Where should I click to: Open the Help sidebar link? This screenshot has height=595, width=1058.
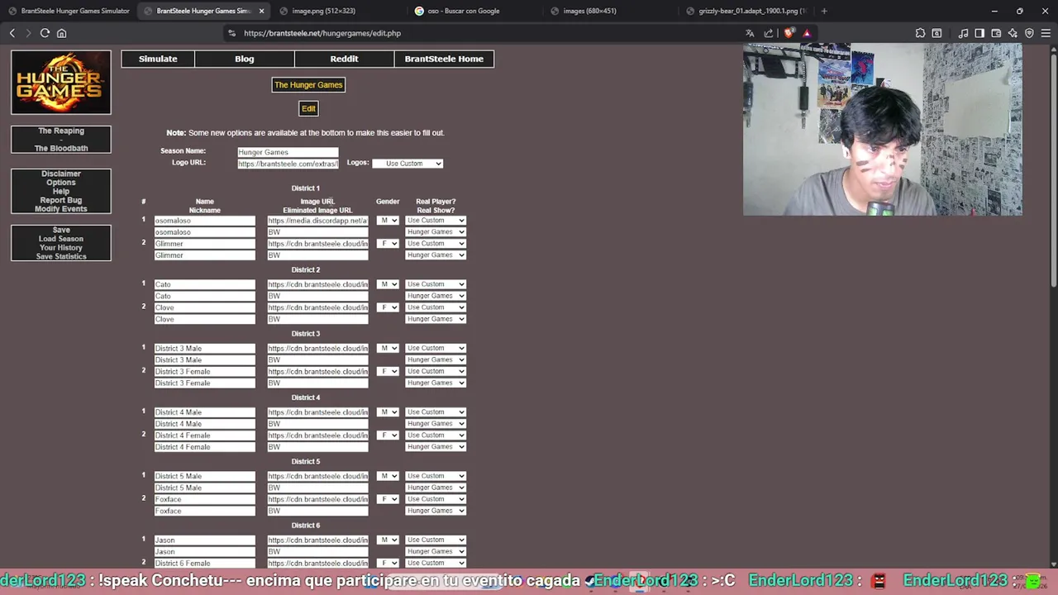(x=61, y=192)
